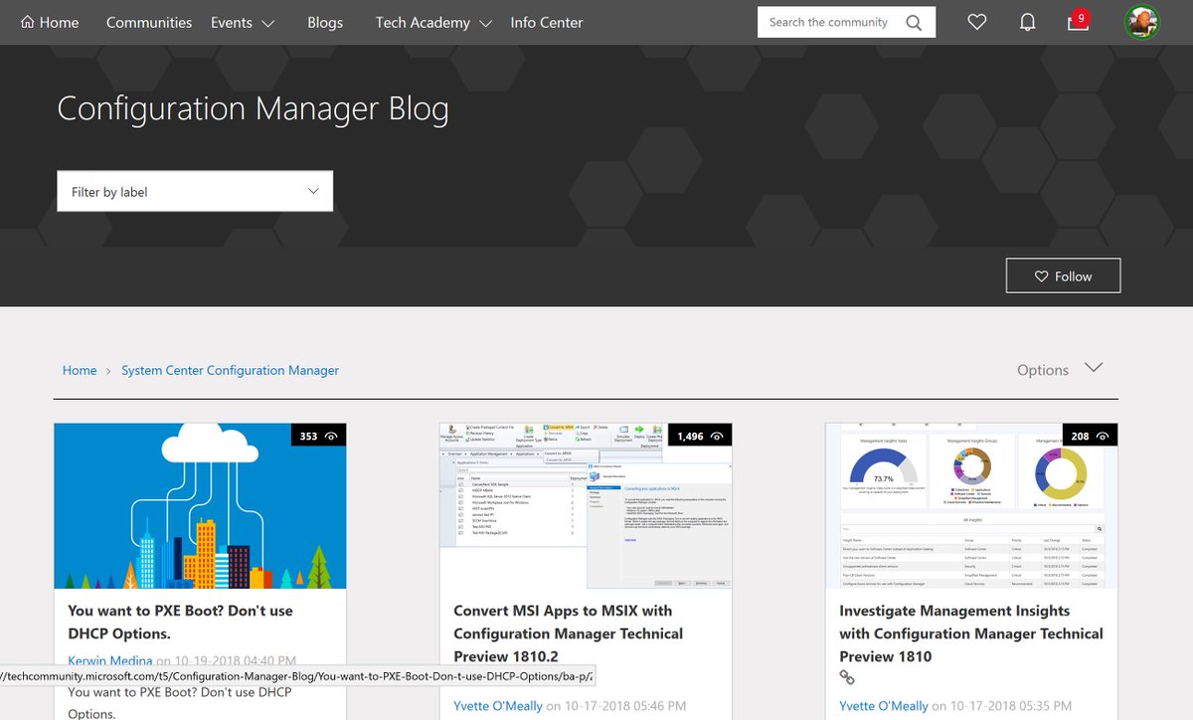Open notifications bell icon
Viewport: 1193px width, 720px height.
click(1028, 22)
